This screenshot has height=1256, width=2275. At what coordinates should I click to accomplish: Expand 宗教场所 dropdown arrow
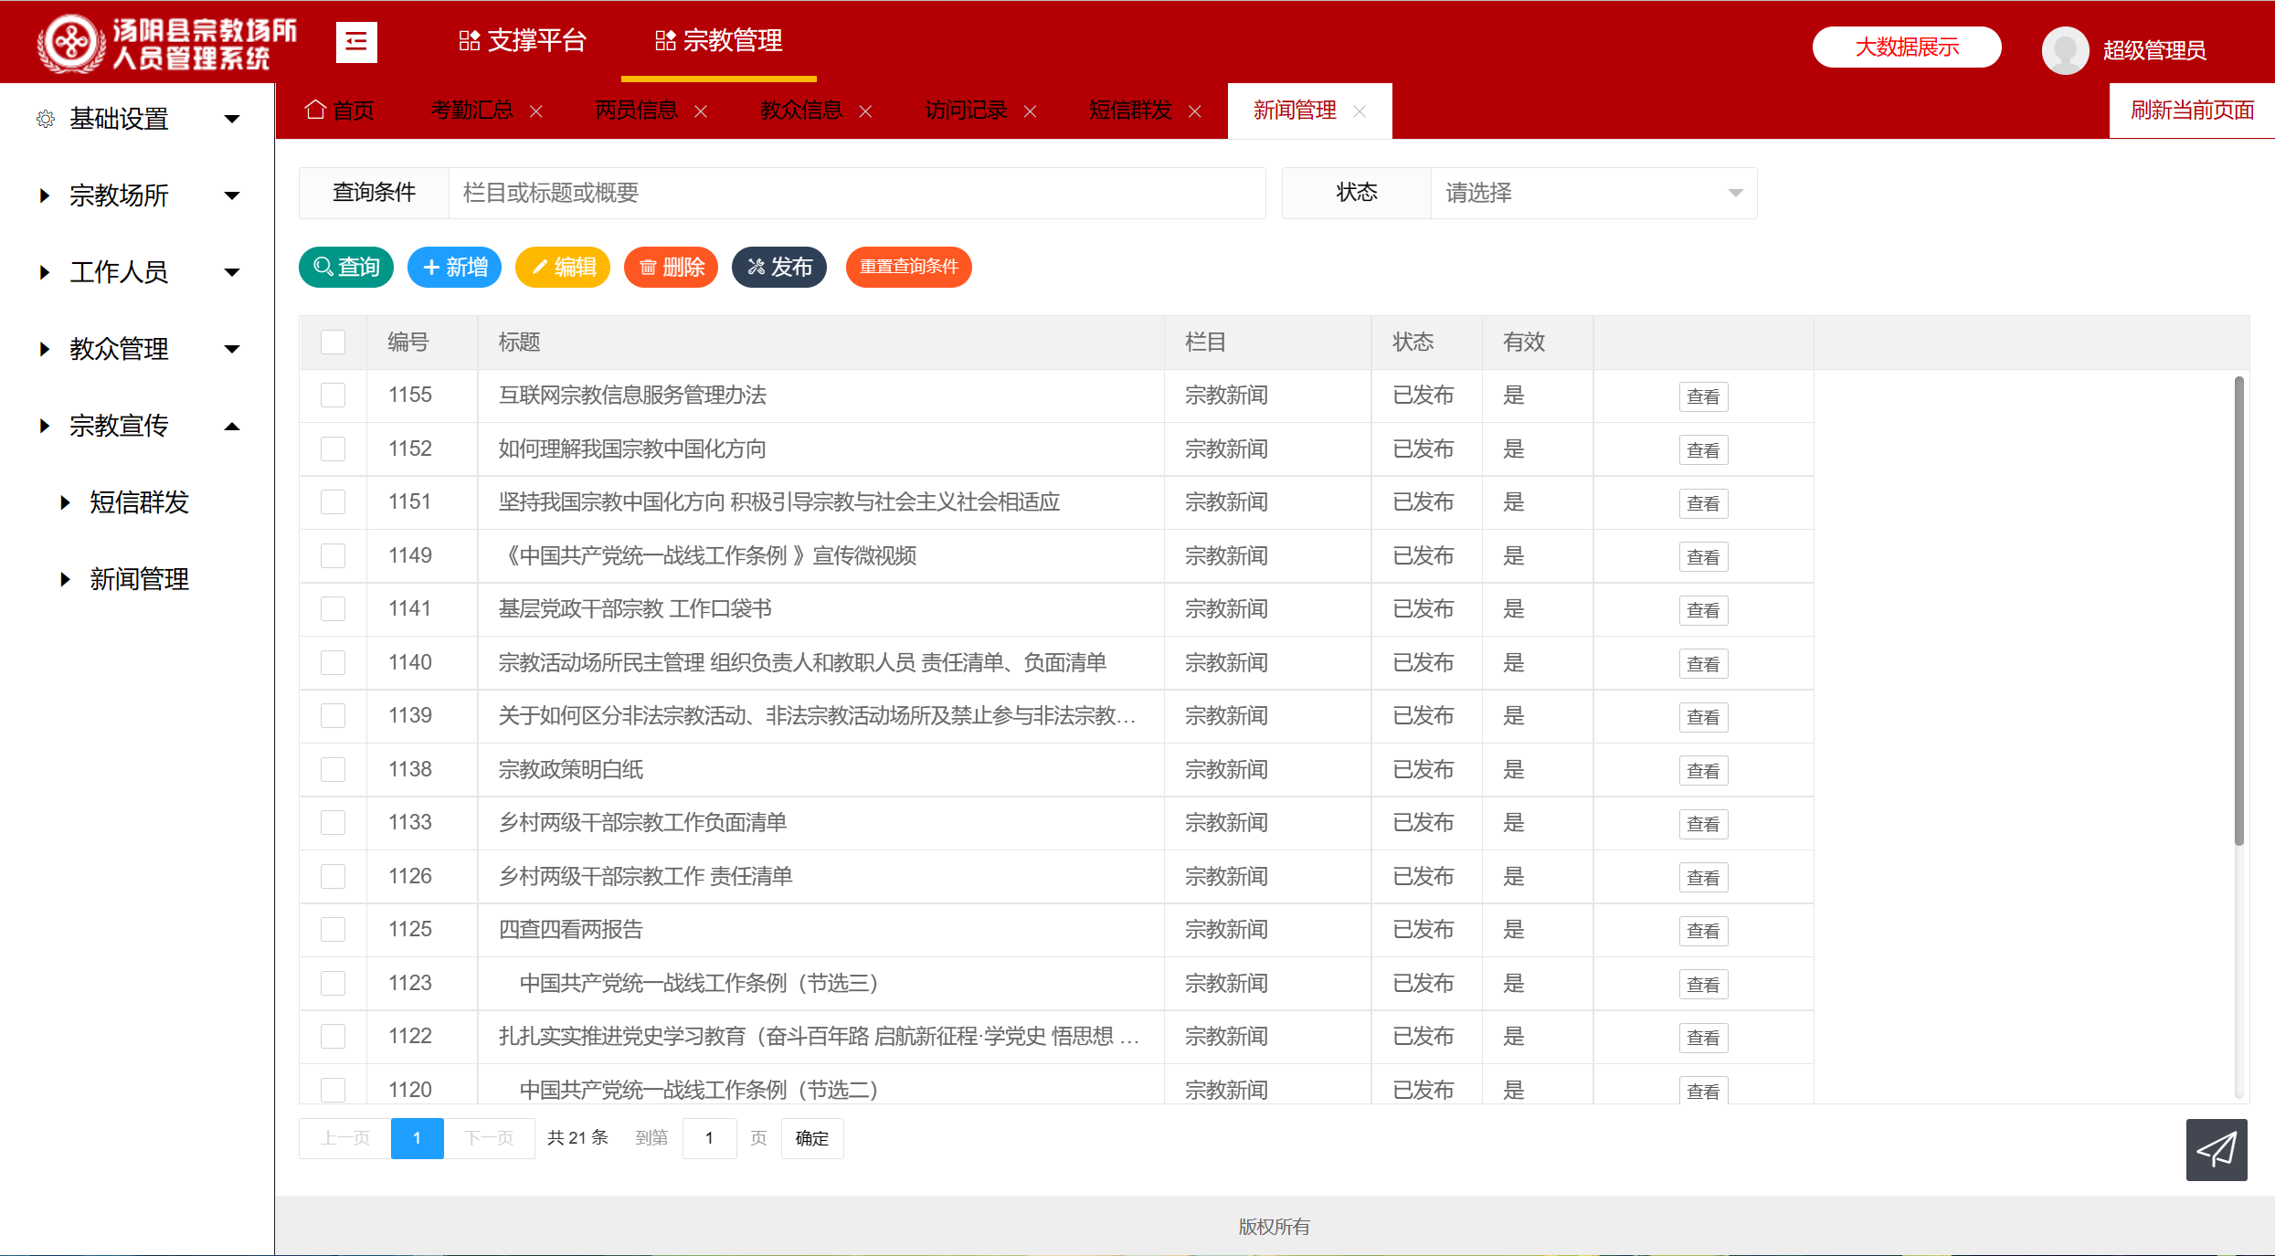(x=232, y=195)
